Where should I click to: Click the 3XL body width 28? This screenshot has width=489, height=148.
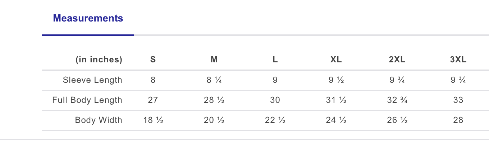pyautogui.click(x=458, y=120)
